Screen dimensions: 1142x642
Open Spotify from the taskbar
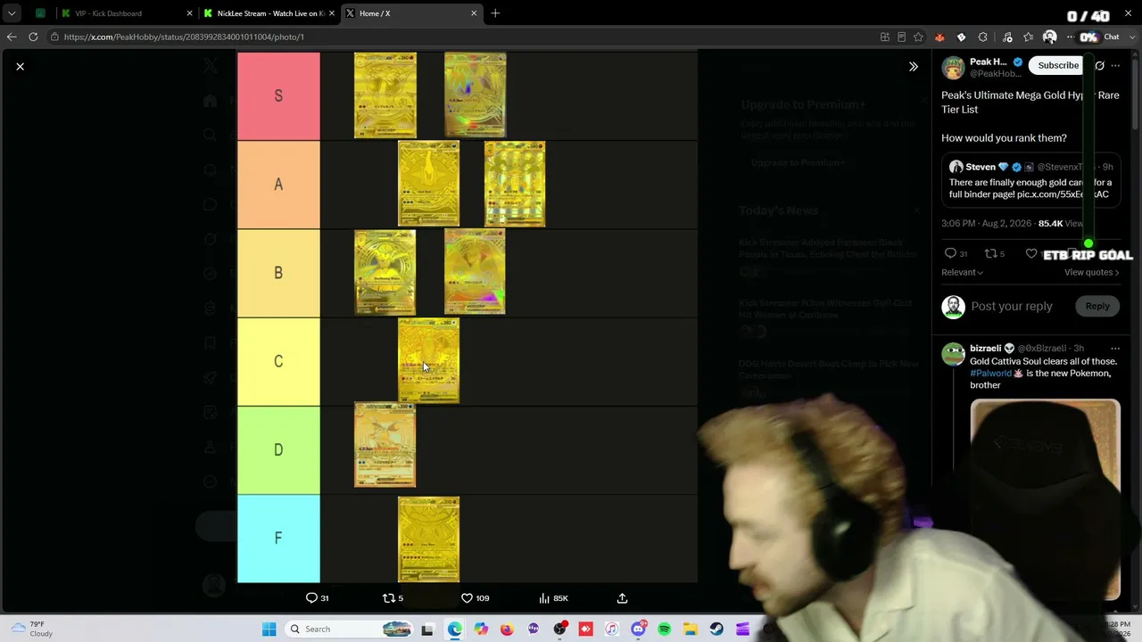coord(664,630)
